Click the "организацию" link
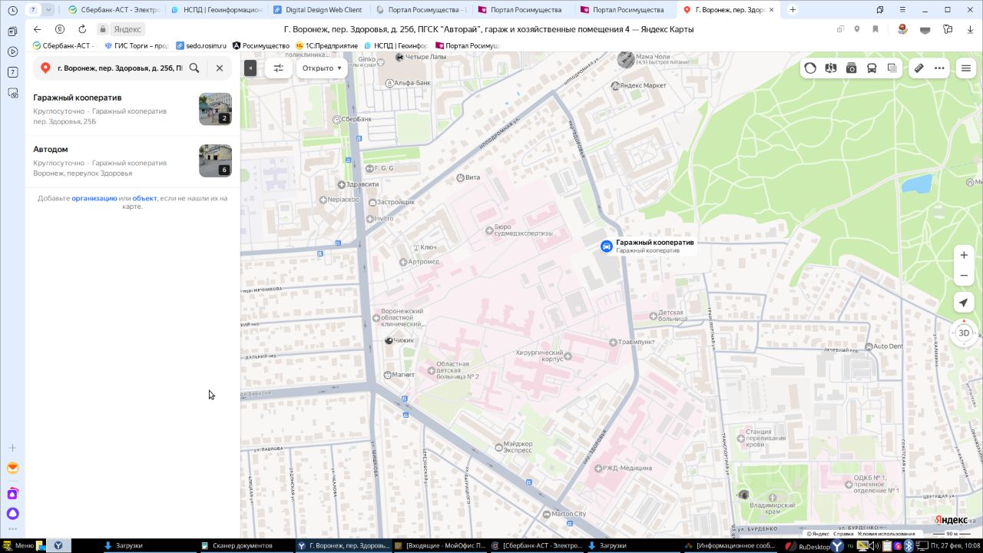983x553 pixels. click(x=94, y=198)
